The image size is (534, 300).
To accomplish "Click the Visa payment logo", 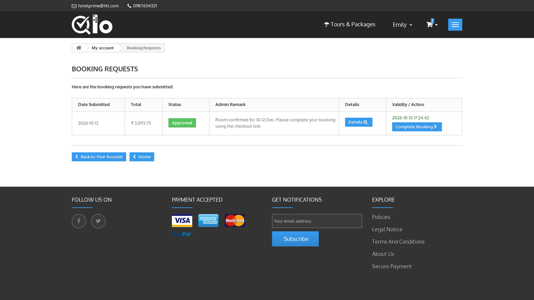I will tap(182, 220).
